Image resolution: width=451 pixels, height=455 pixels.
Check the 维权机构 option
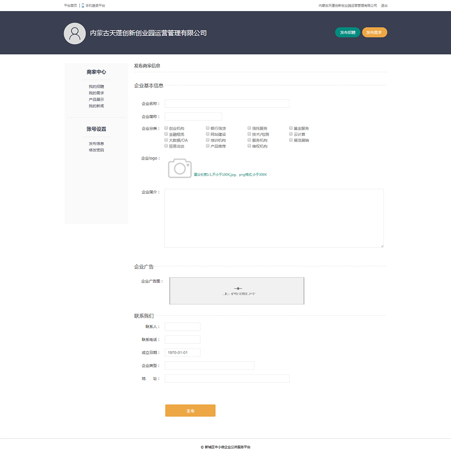pos(249,146)
